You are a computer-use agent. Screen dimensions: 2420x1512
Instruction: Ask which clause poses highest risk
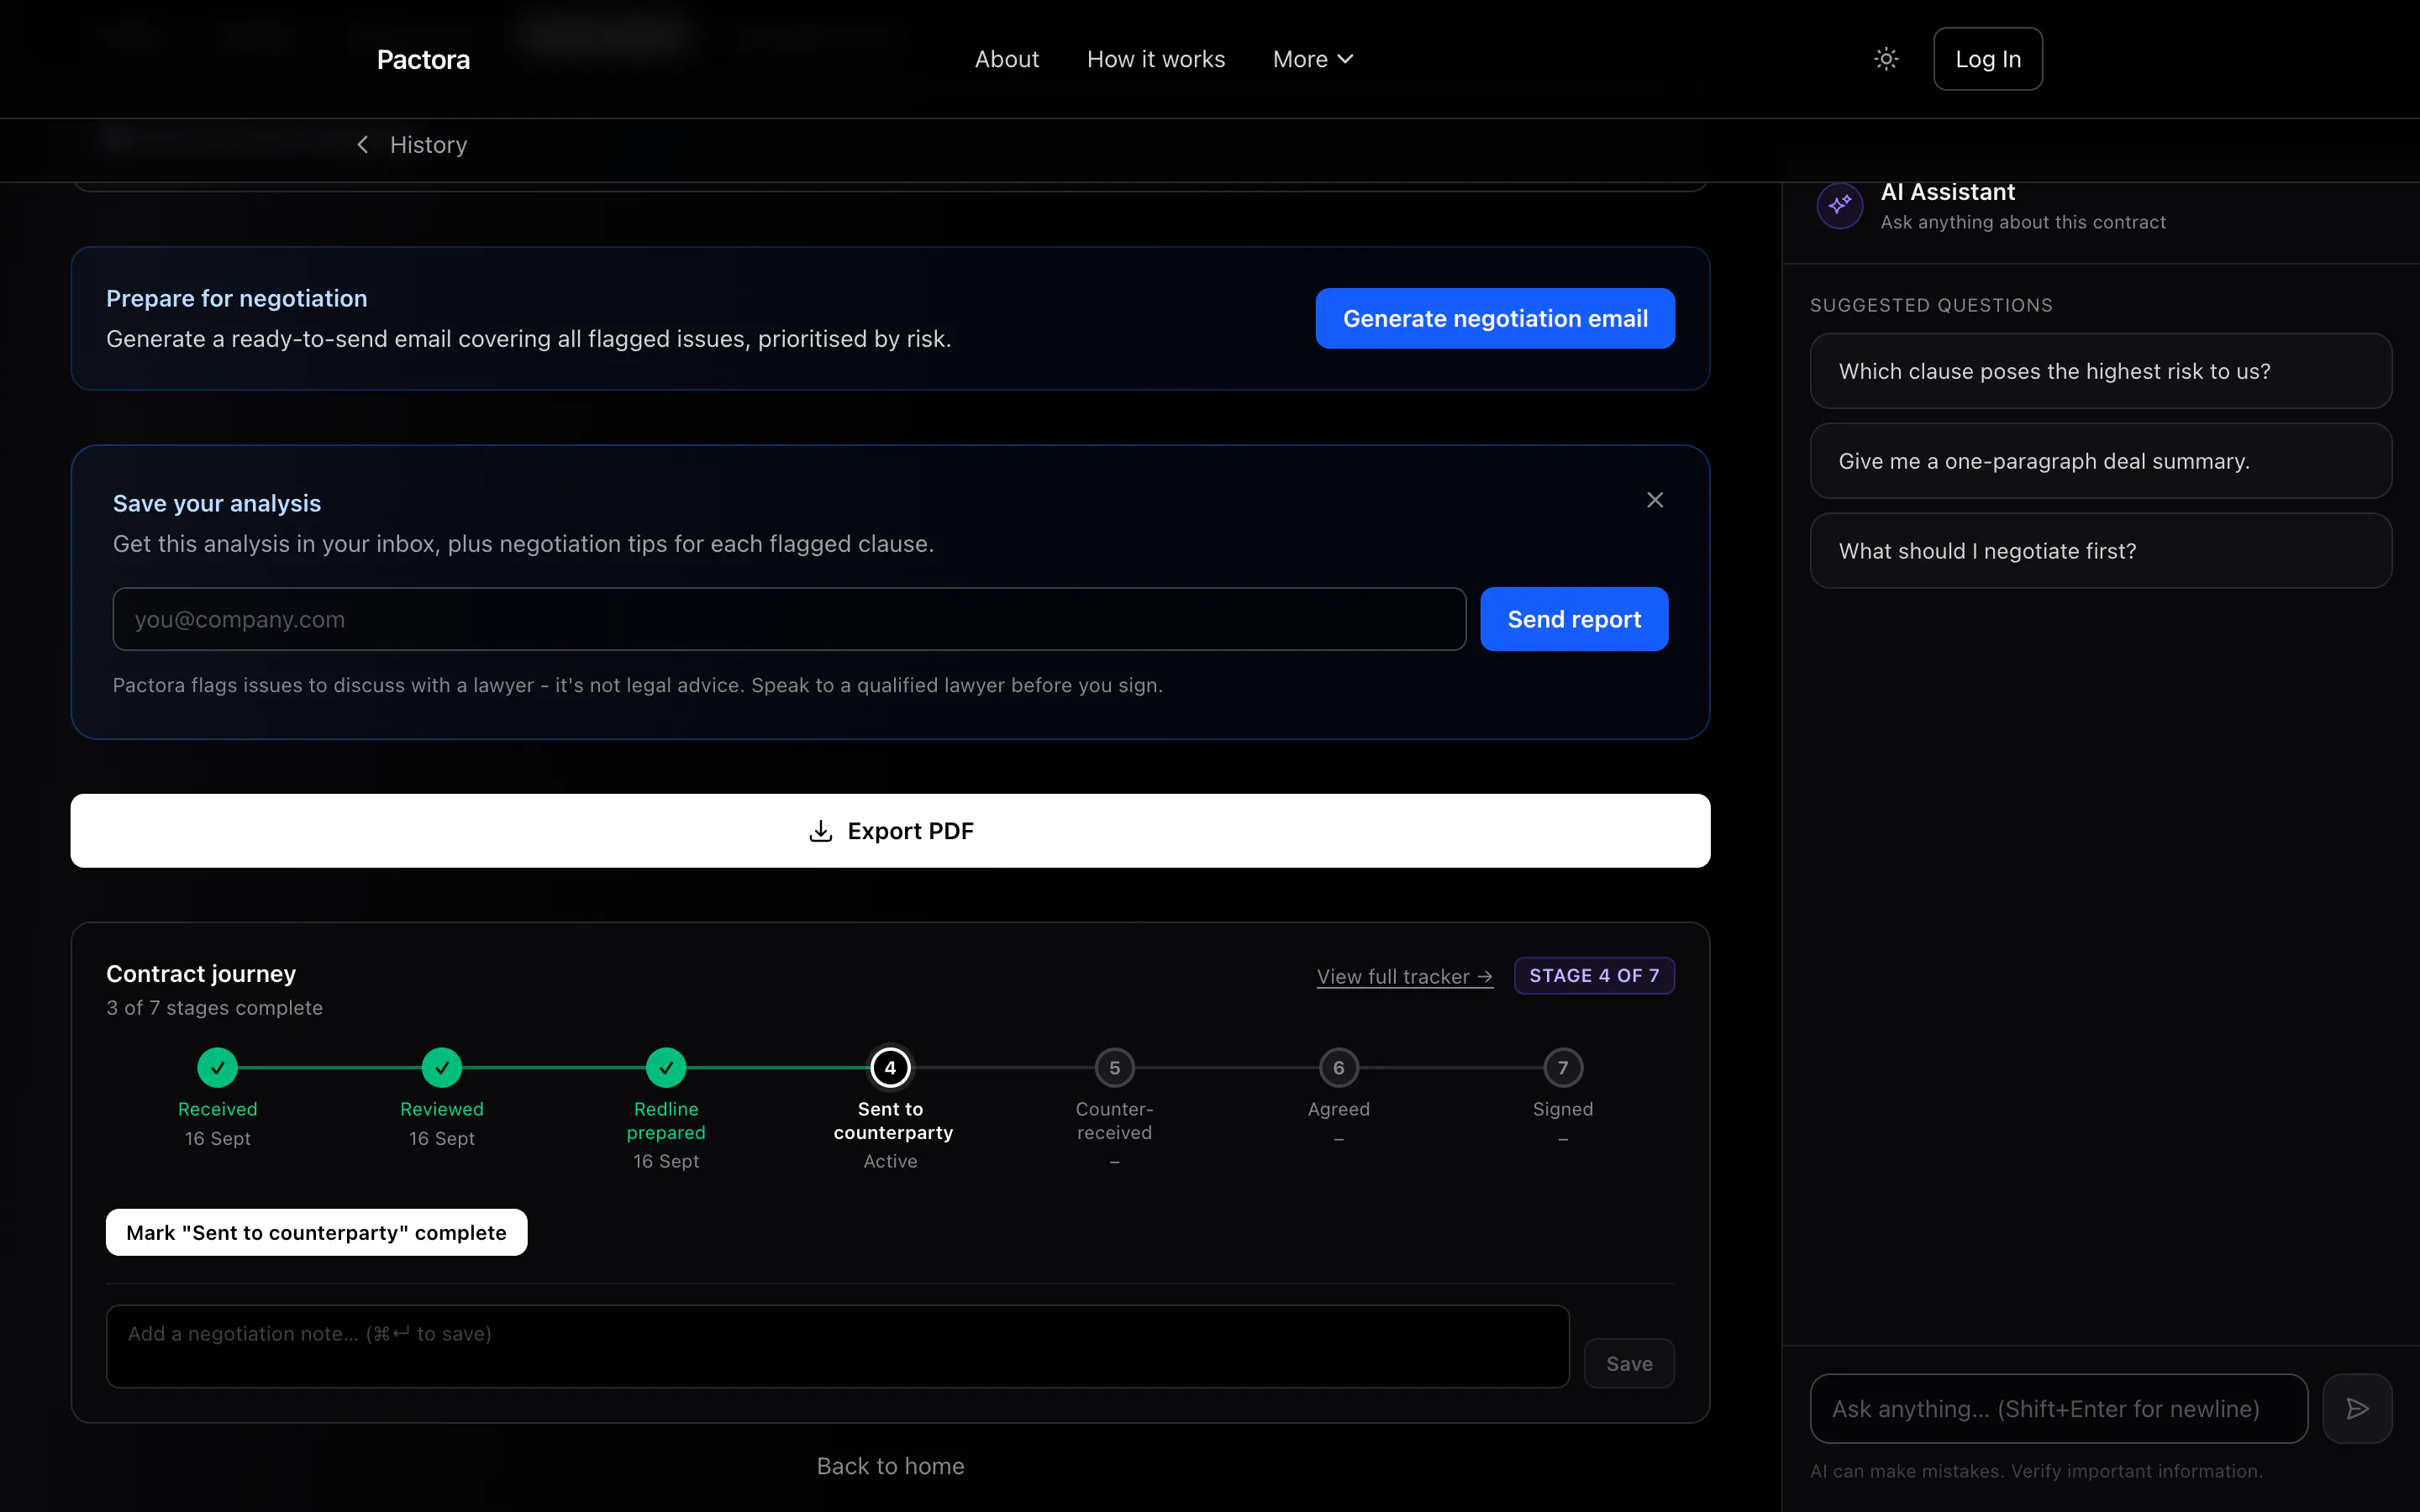[x=2100, y=371]
